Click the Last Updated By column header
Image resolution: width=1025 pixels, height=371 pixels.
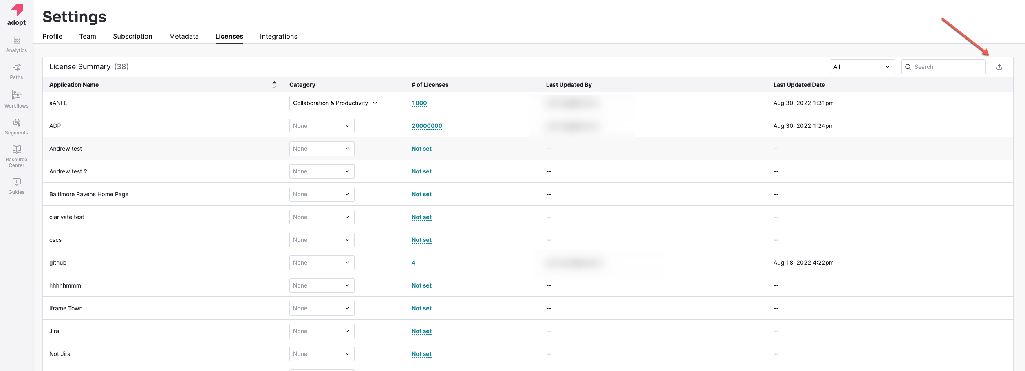[569, 85]
